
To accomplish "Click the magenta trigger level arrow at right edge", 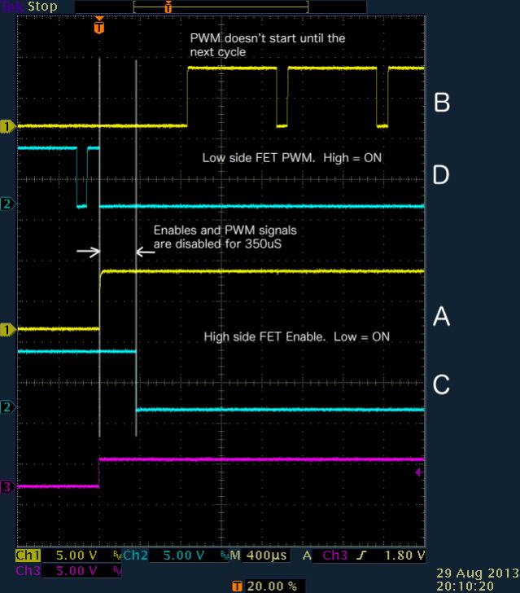I will pos(419,472).
